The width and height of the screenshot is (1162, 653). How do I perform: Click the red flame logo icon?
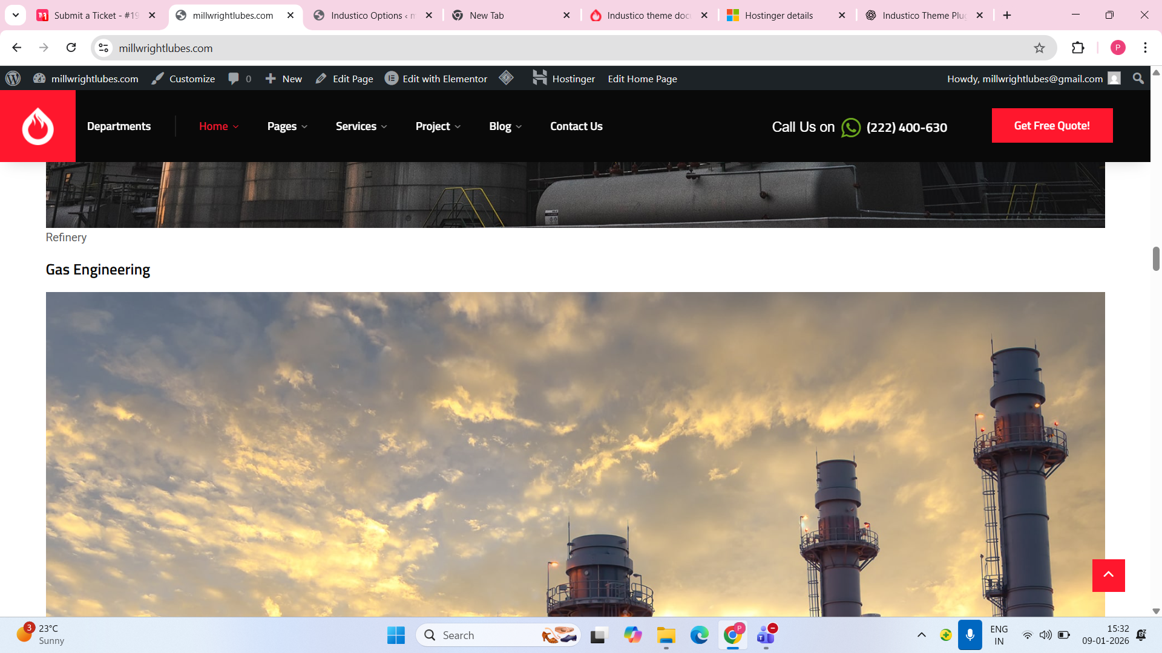click(38, 126)
